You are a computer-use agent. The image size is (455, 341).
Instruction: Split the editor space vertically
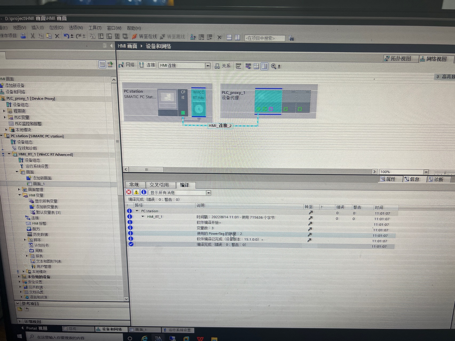pos(237,37)
